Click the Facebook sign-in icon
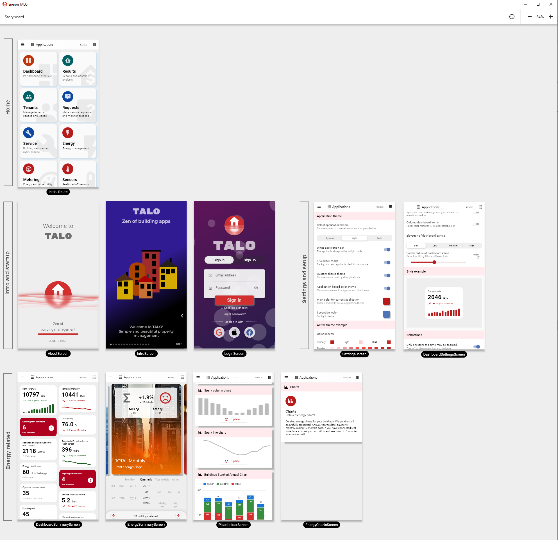 pos(249,332)
